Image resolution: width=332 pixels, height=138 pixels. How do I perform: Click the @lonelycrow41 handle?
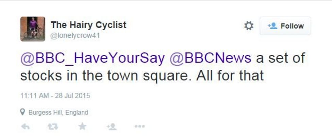pos(75,35)
